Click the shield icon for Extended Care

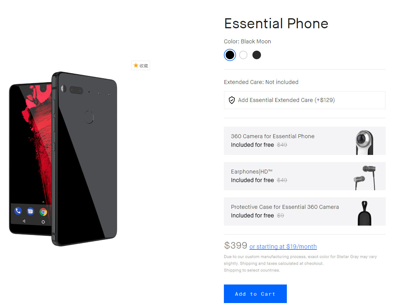[x=232, y=100]
